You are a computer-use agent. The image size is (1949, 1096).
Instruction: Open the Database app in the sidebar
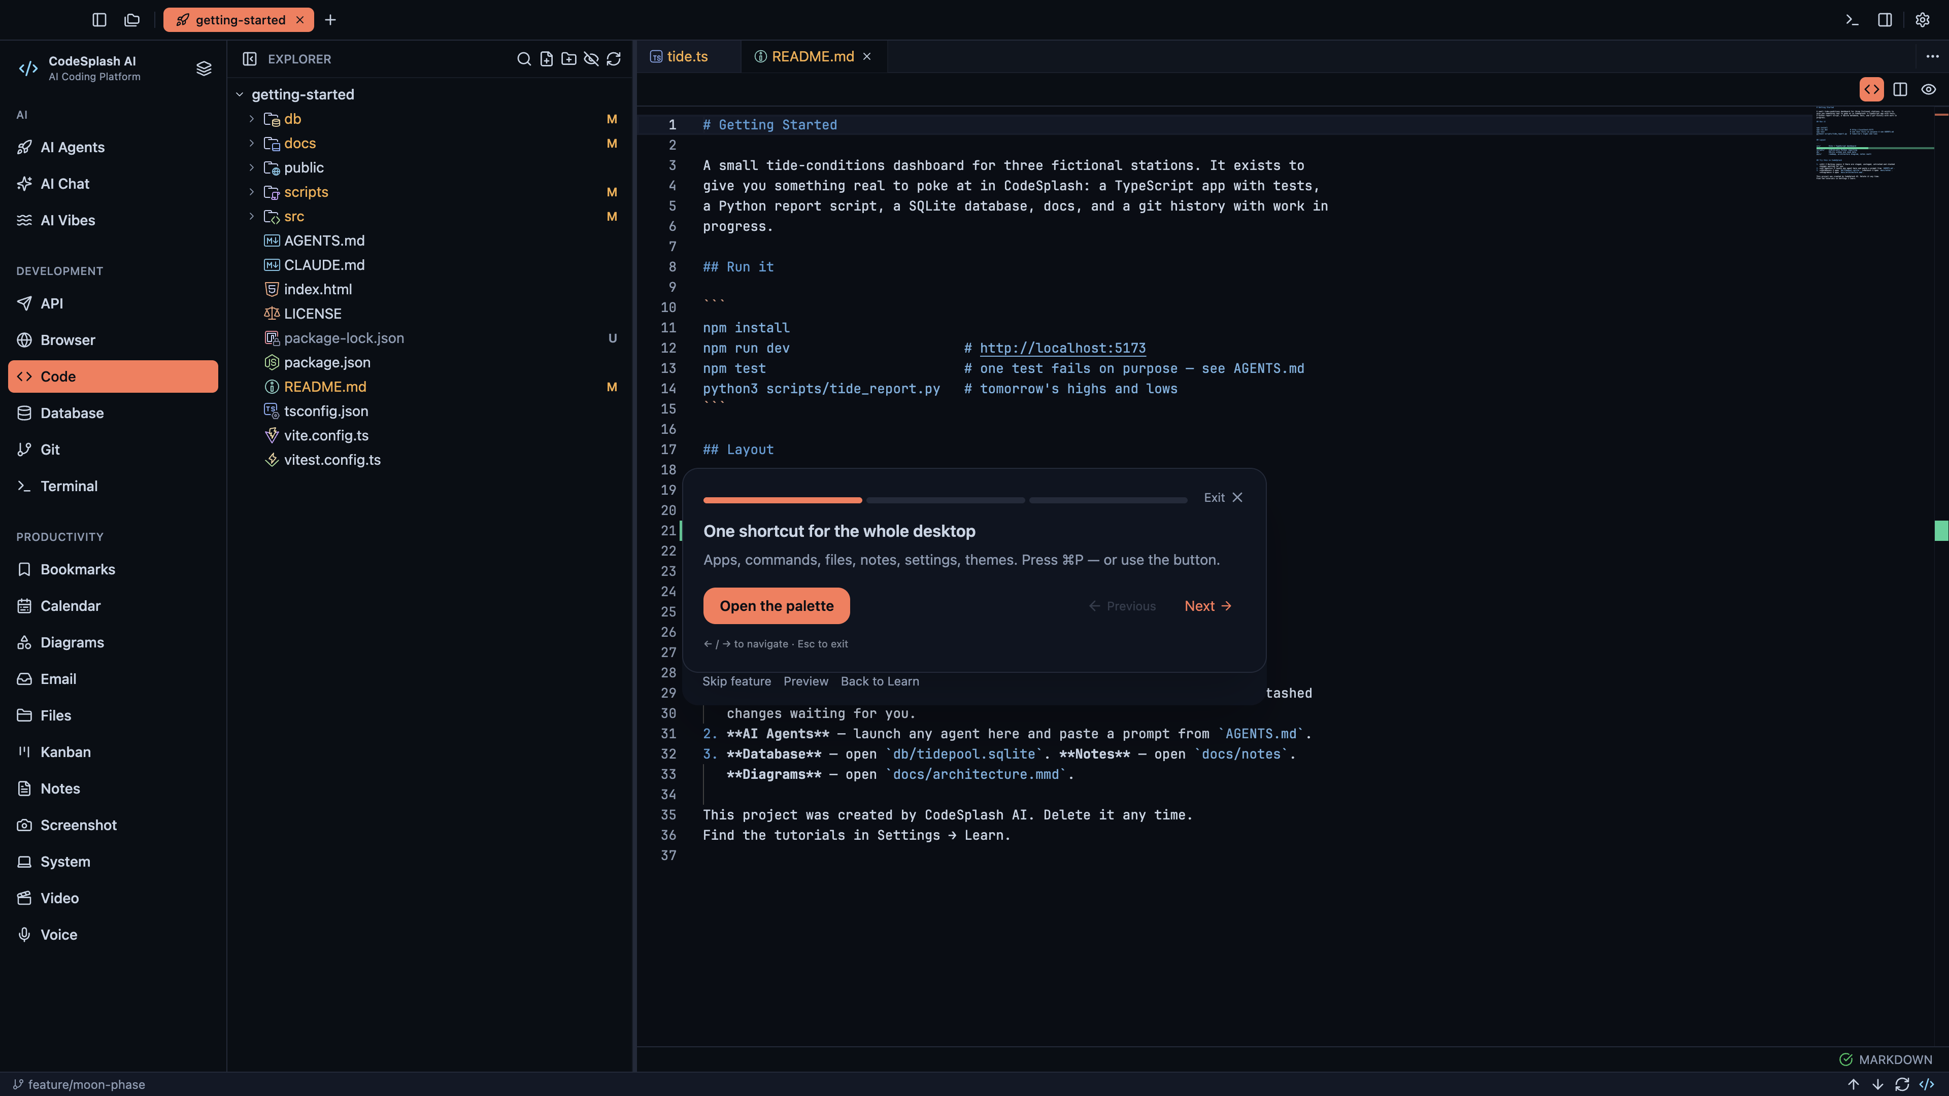(x=114, y=413)
